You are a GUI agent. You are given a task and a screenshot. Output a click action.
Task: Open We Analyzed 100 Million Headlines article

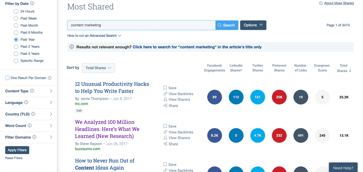click(x=107, y=129)
